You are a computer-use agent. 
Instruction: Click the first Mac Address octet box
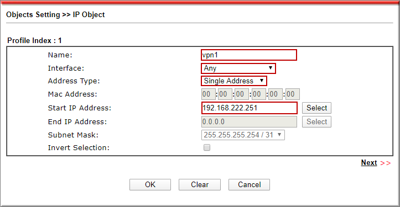pos(208,94)
